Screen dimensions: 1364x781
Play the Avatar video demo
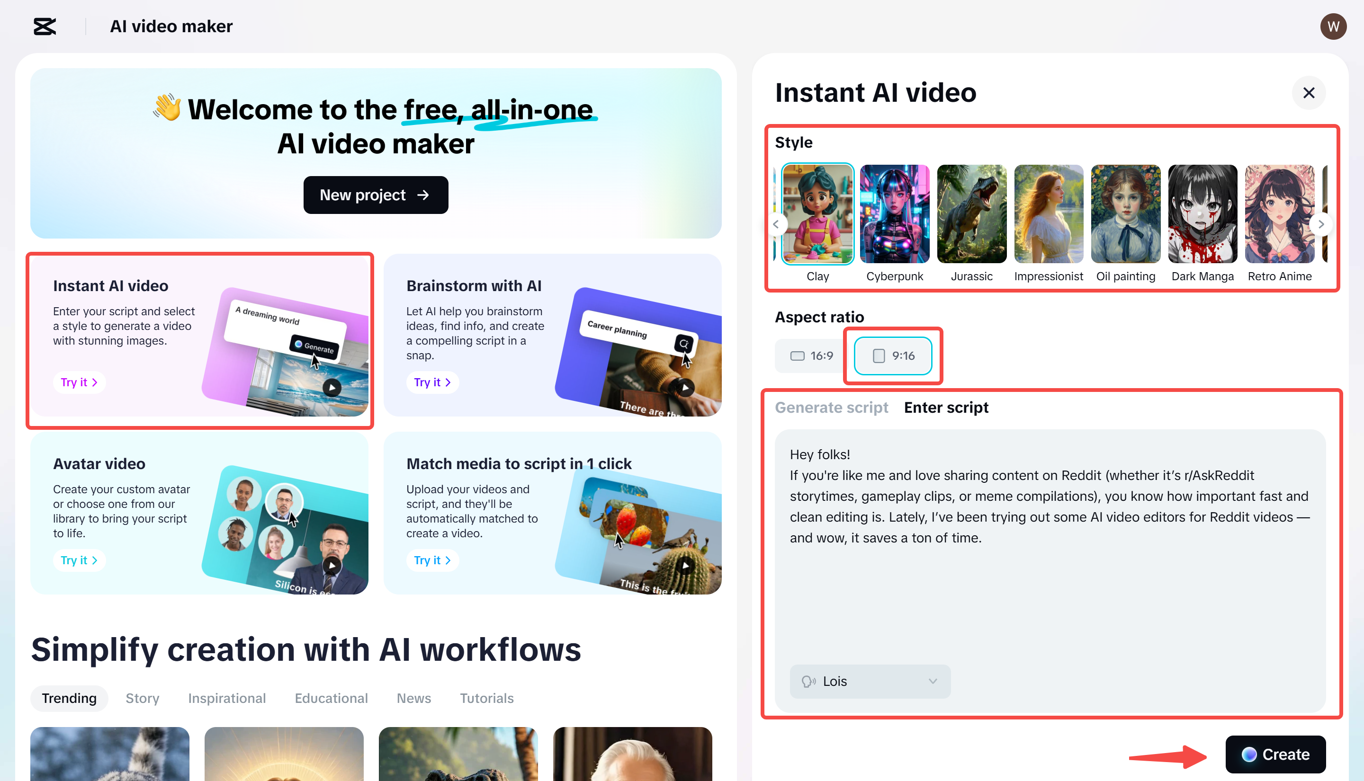point(332,565)
